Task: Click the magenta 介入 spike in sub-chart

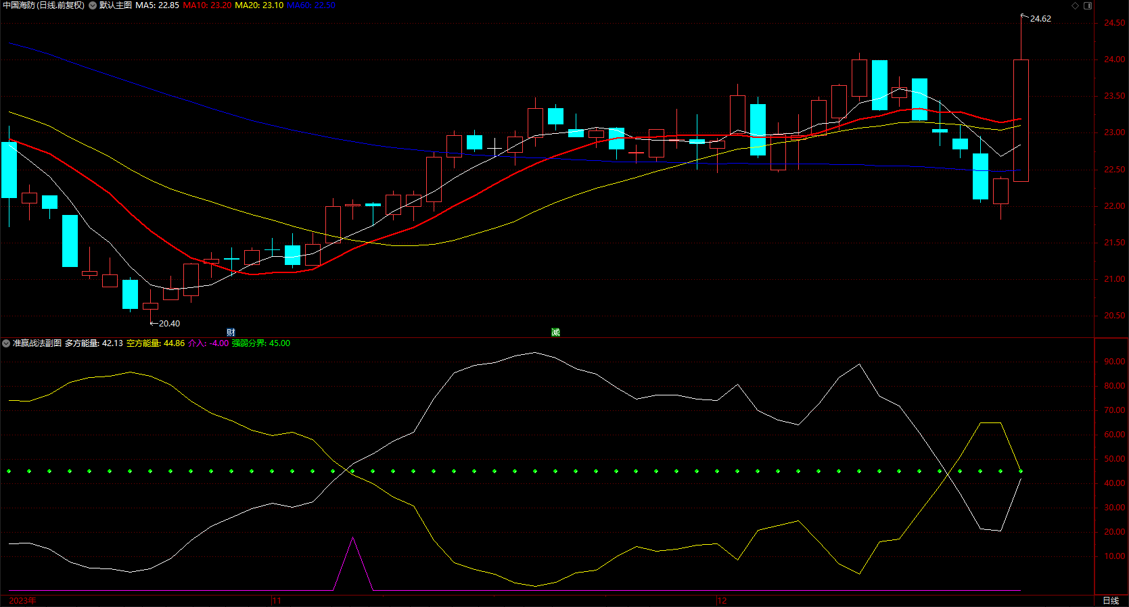Action: coord(352,564)
